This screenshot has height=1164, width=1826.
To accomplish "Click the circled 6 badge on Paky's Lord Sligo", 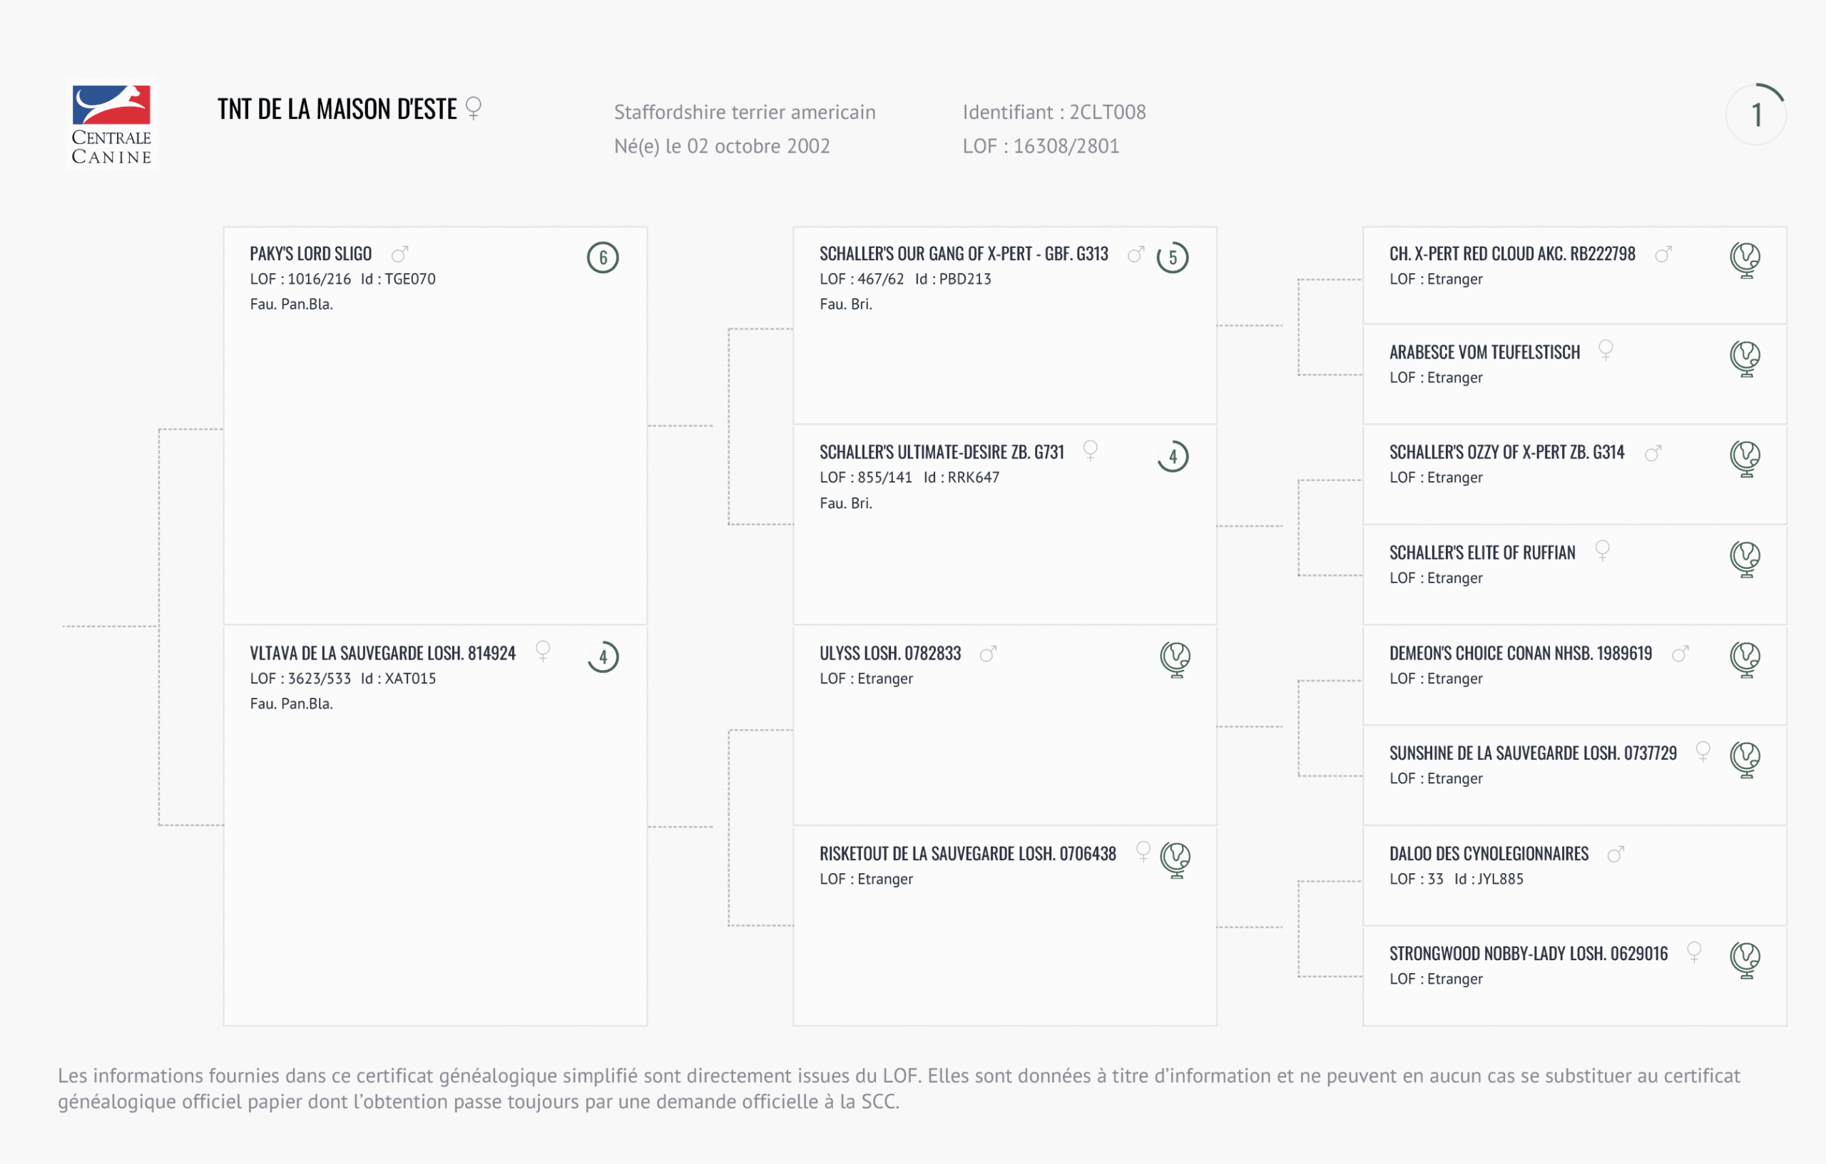I will click(603, 257).
